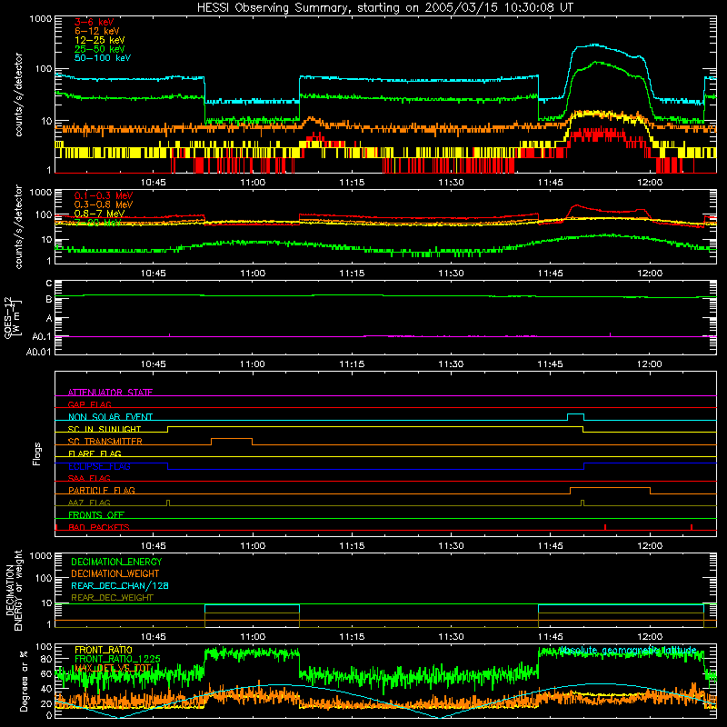Screen dimensions: 727x727
Task: Select the SAA_FLAG label
Action: click(89, 478)
